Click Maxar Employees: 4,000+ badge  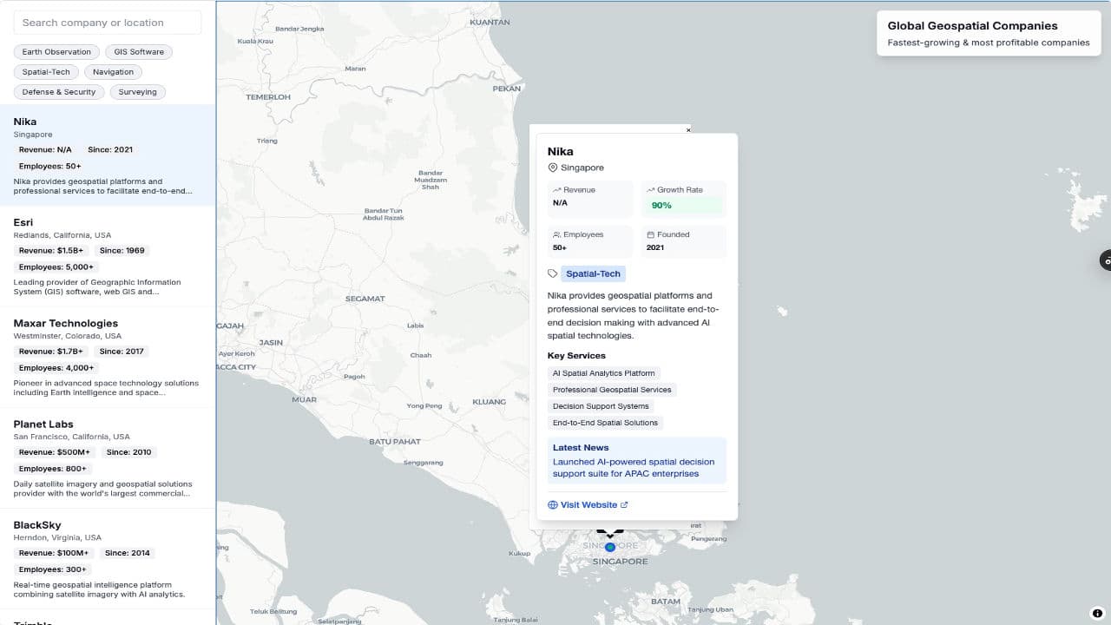[x=56, y=368]
